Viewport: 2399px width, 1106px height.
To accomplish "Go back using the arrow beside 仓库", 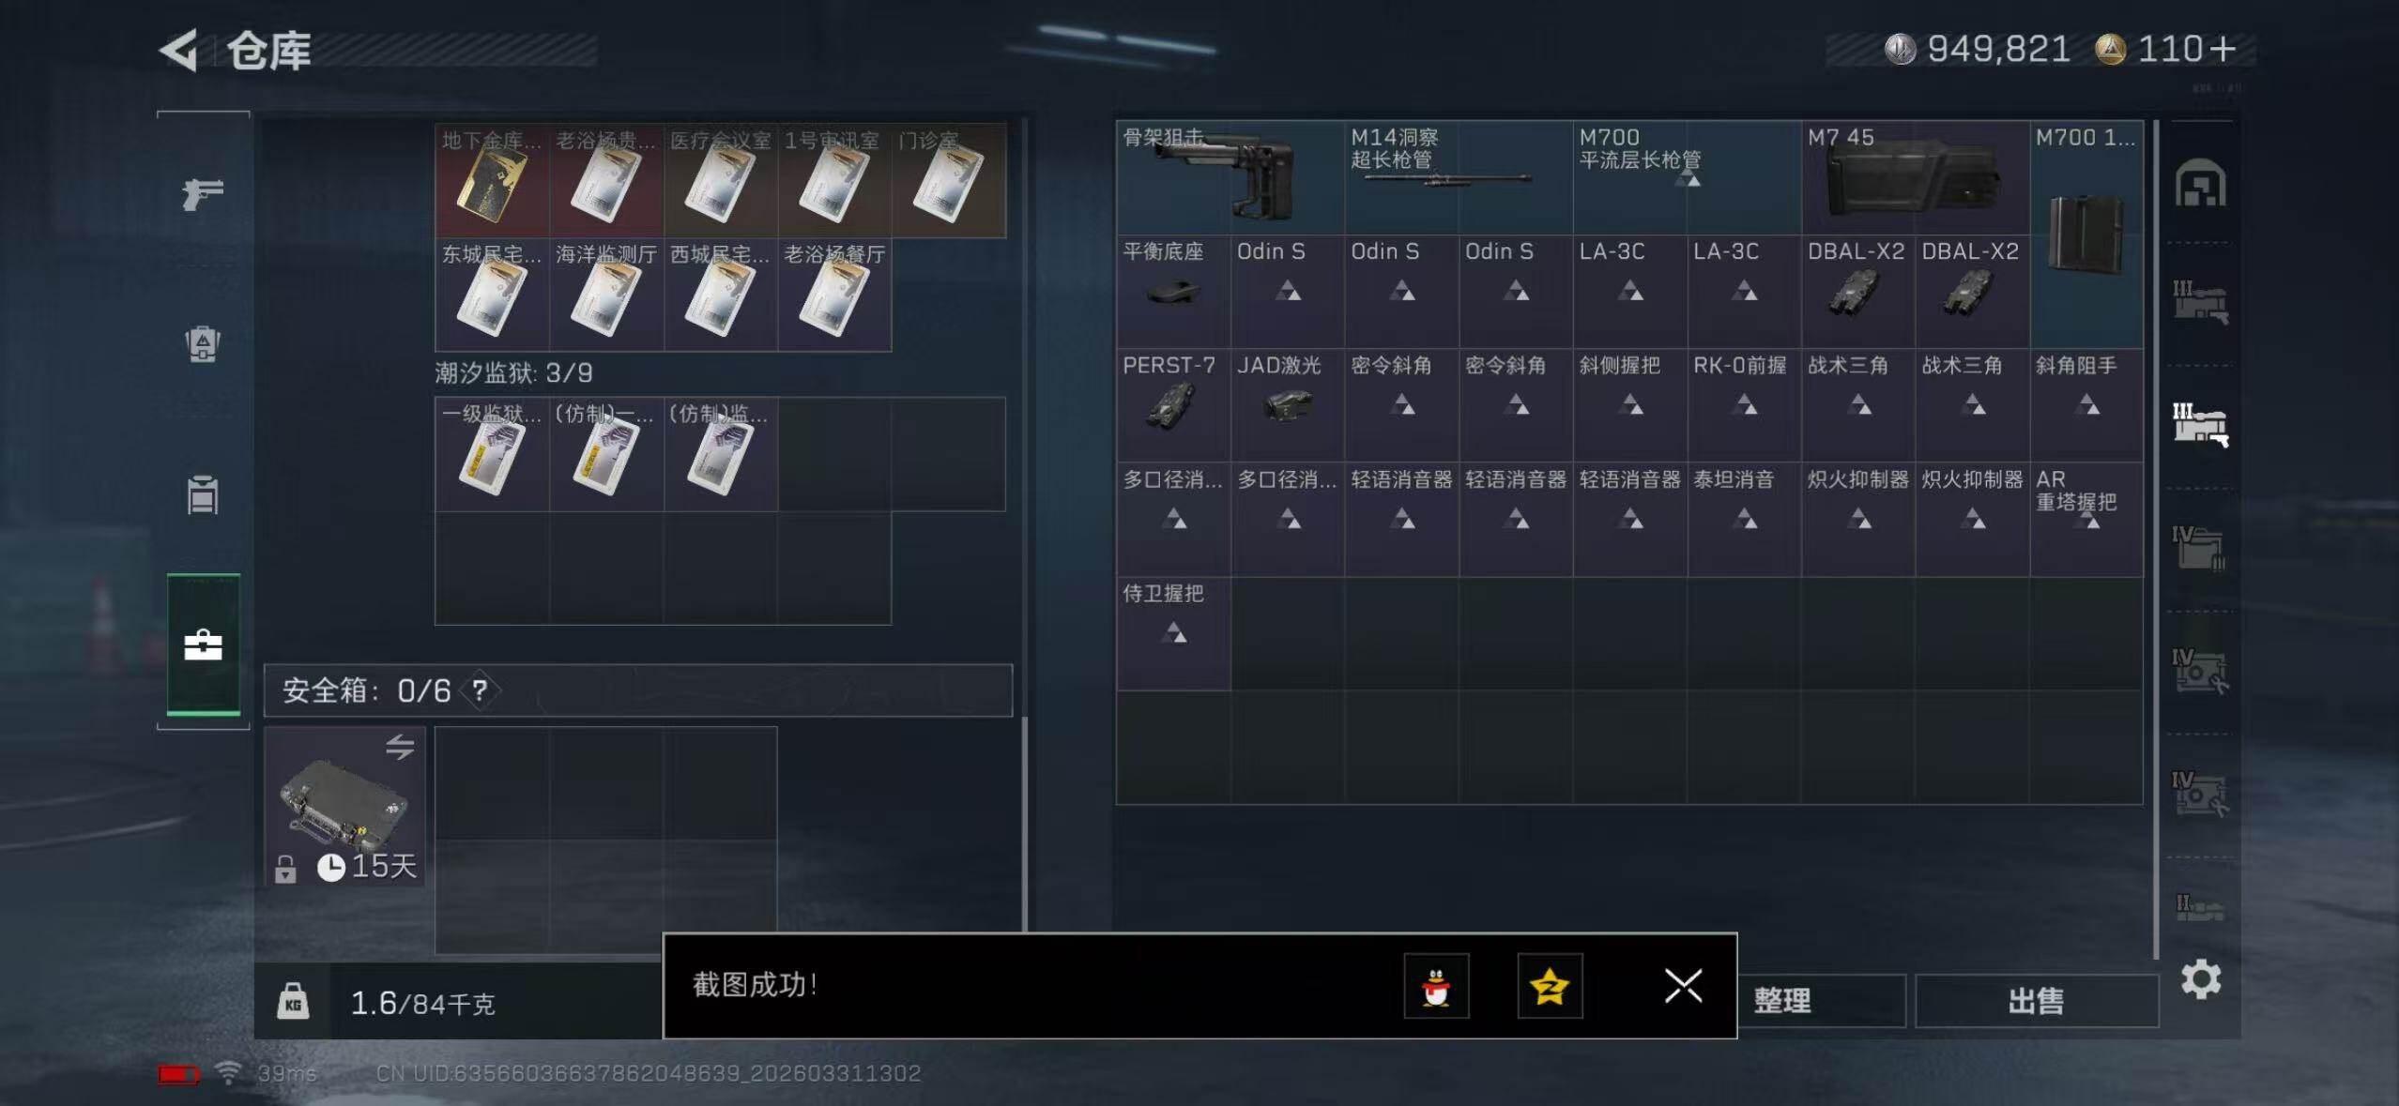I will (179, 50).
